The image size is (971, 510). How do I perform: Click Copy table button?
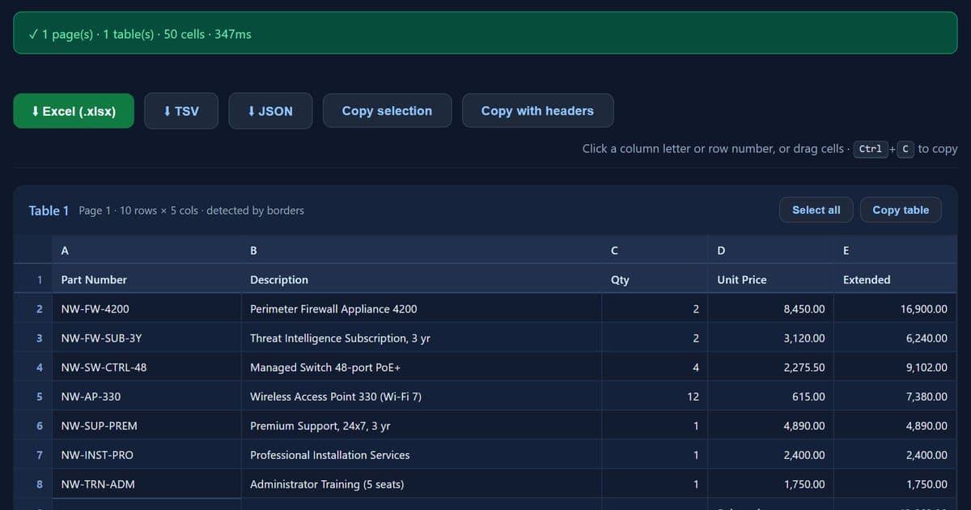[x=901, y=210]
